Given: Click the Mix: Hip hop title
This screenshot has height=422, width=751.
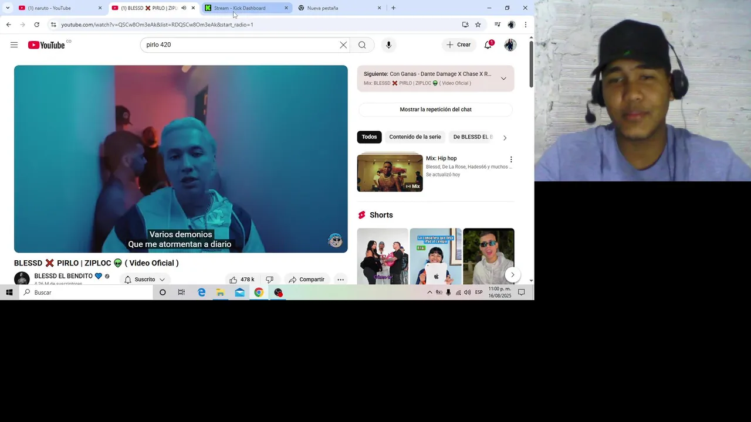Looking at the screenshot, I should tap(441, 158).
